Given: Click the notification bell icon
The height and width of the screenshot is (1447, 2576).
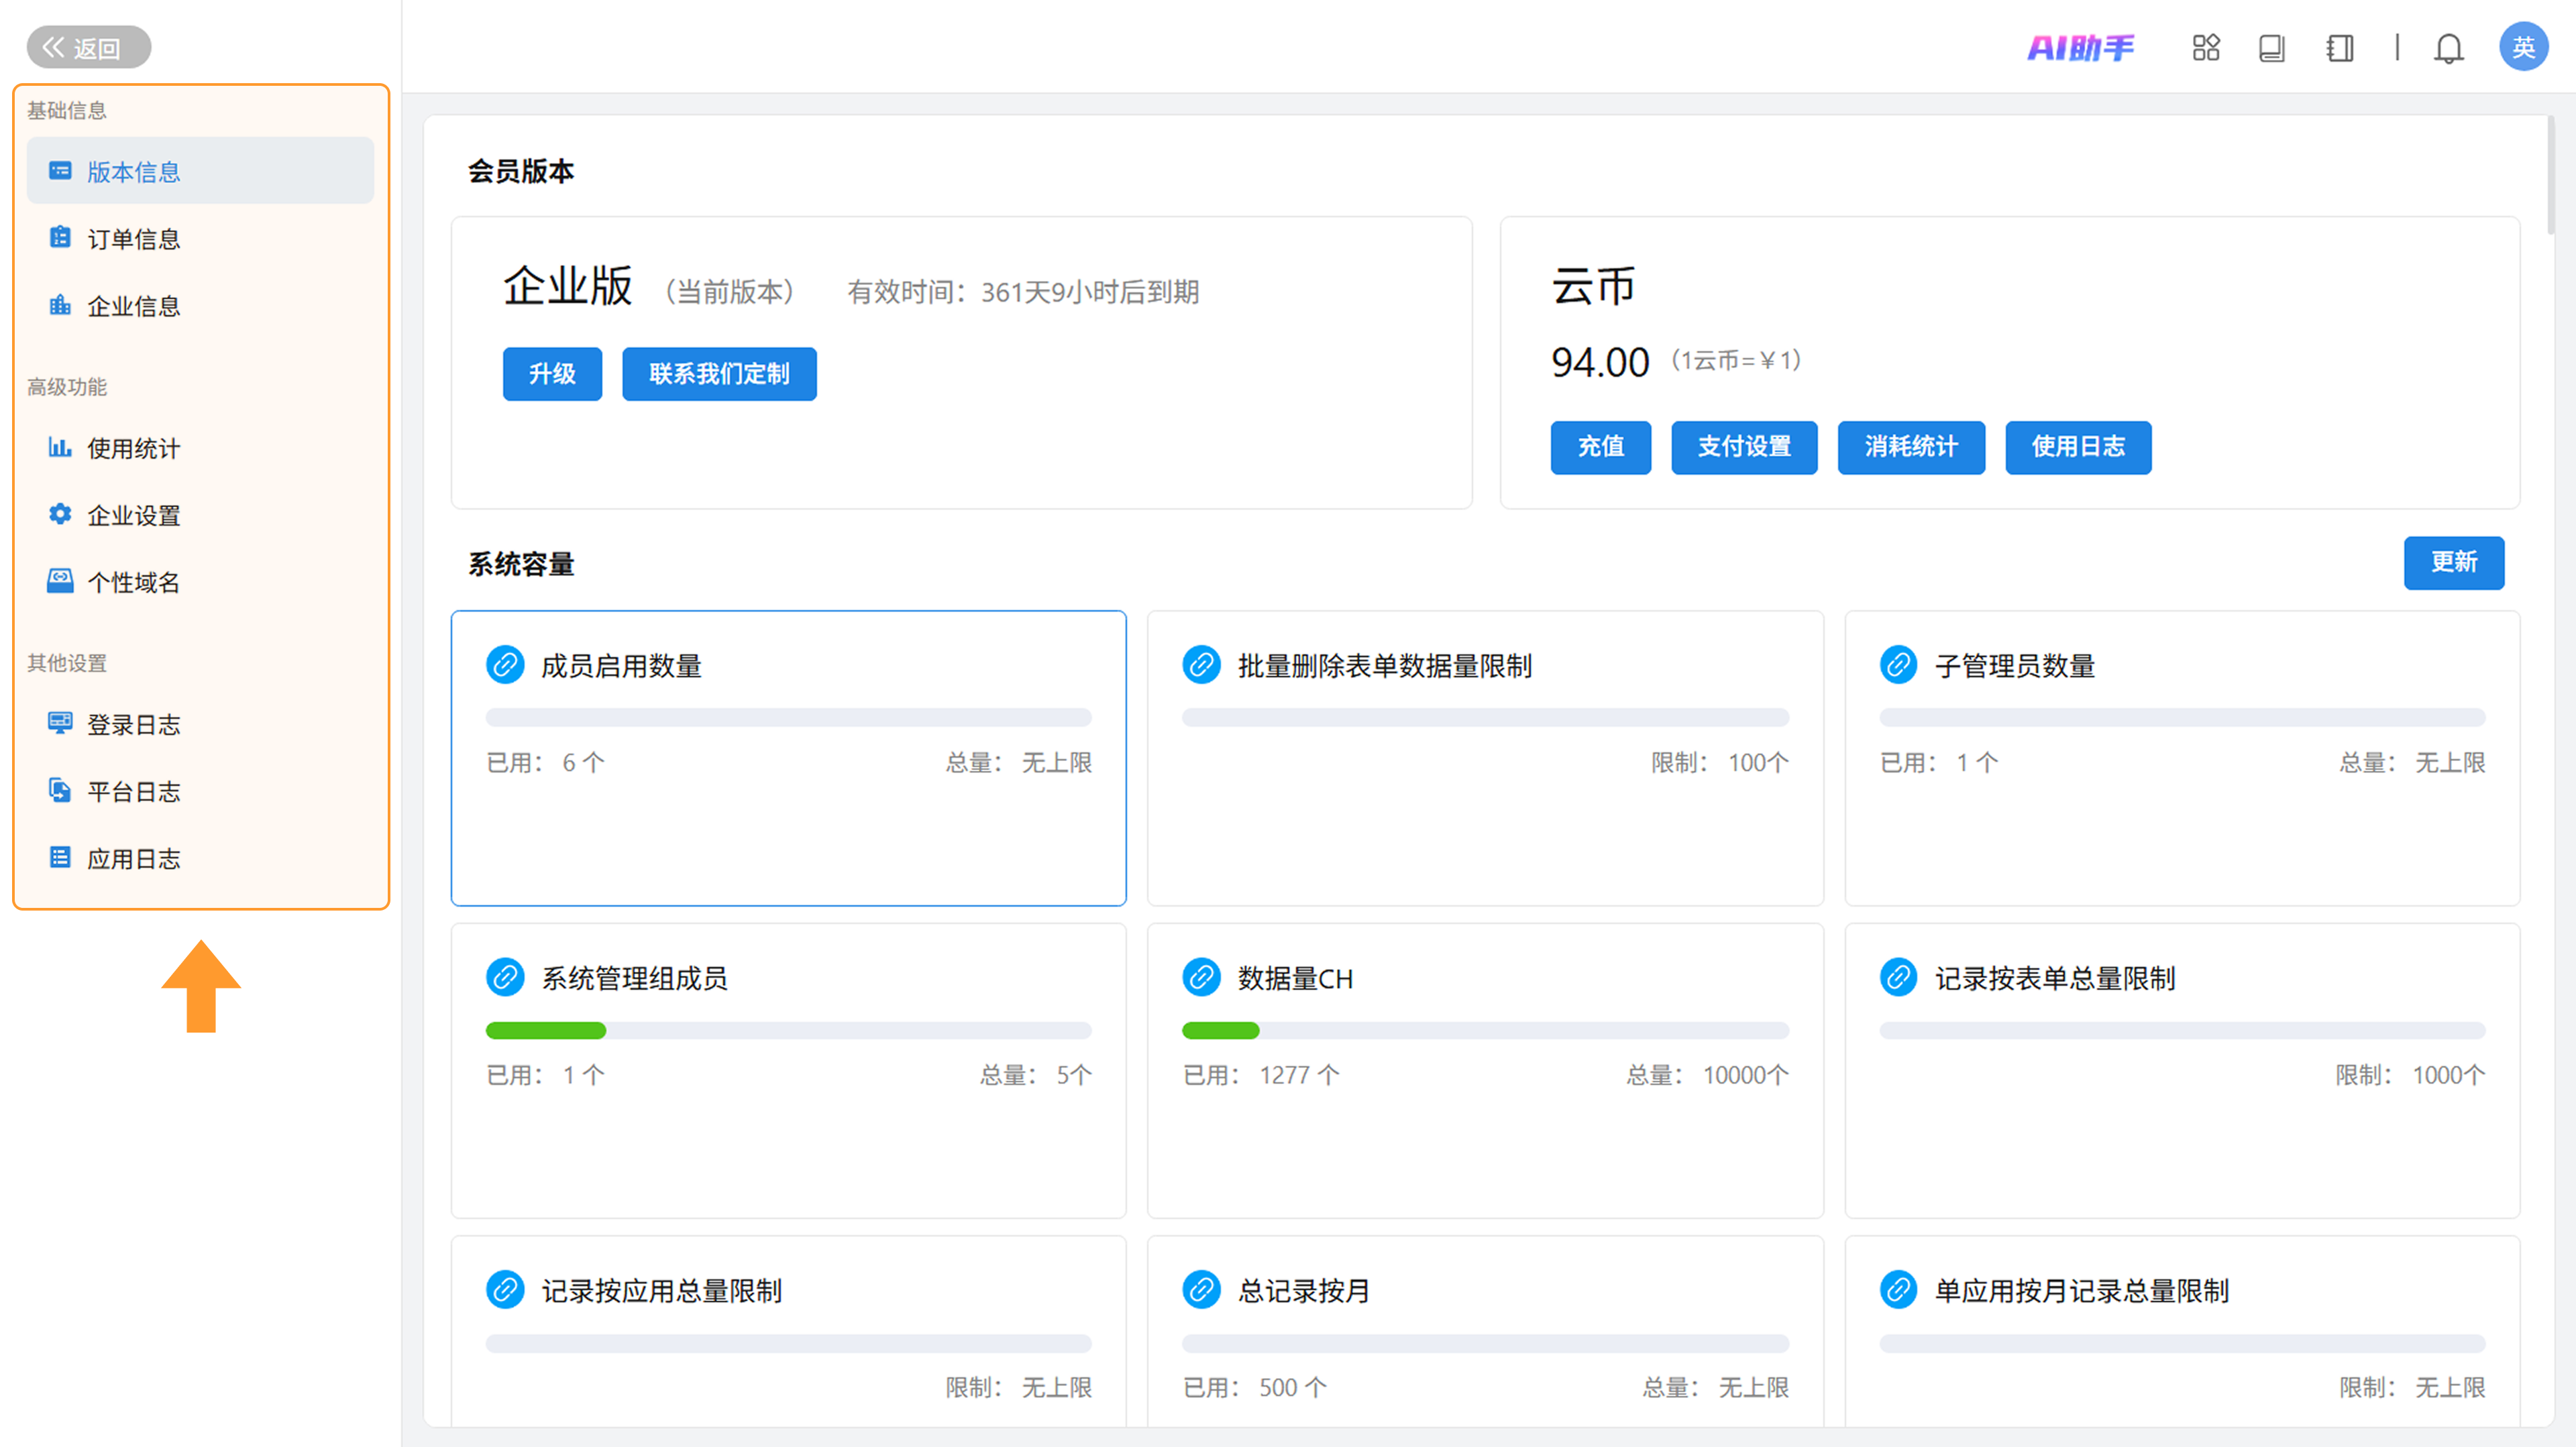Looking at the screenshot, I should point(2448,48).
